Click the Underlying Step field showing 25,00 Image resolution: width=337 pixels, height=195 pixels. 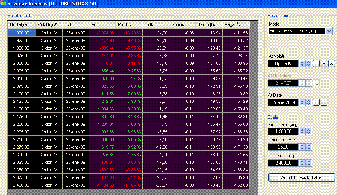(283, 147)
